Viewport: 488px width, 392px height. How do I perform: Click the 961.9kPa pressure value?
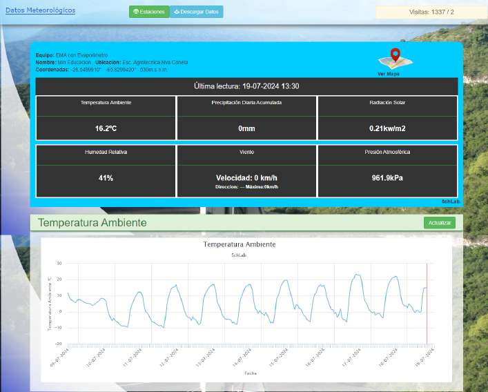click(x=387, y=178)
